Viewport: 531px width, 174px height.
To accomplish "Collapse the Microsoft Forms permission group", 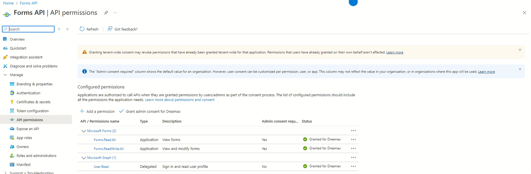I will tap(84, 131).
